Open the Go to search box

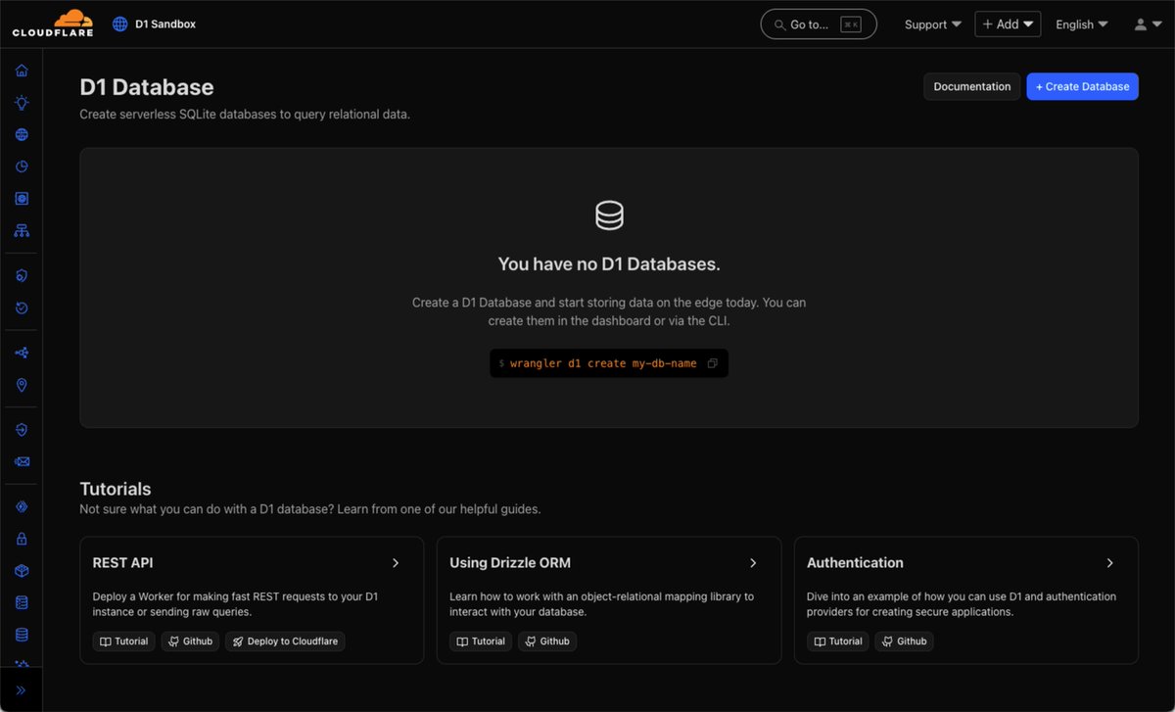pyautogui.click(x=819, y=24)
